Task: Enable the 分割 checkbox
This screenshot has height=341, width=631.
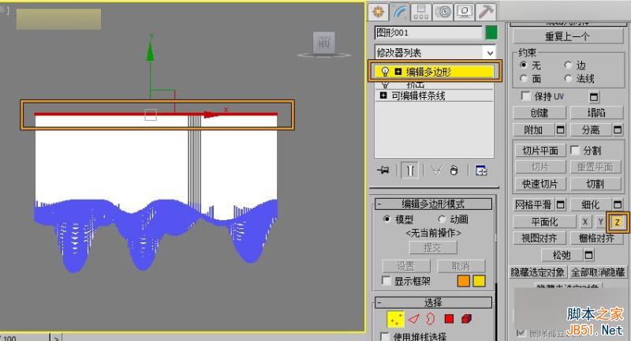Action: 575,150
